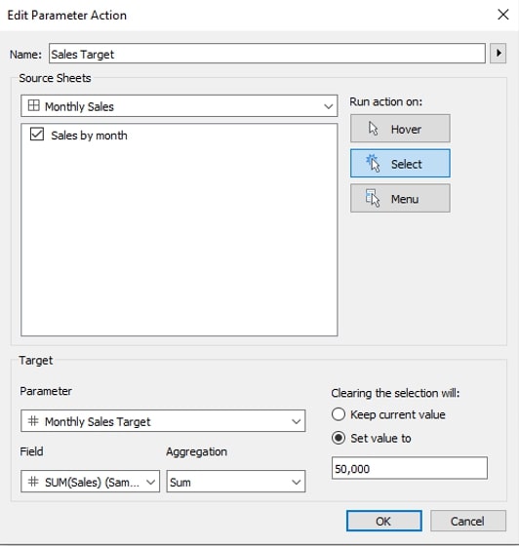Click the insert arrow button beside Name field
Image resolution: width=519 pixels, height=546 pixels.
pos(499,54)
